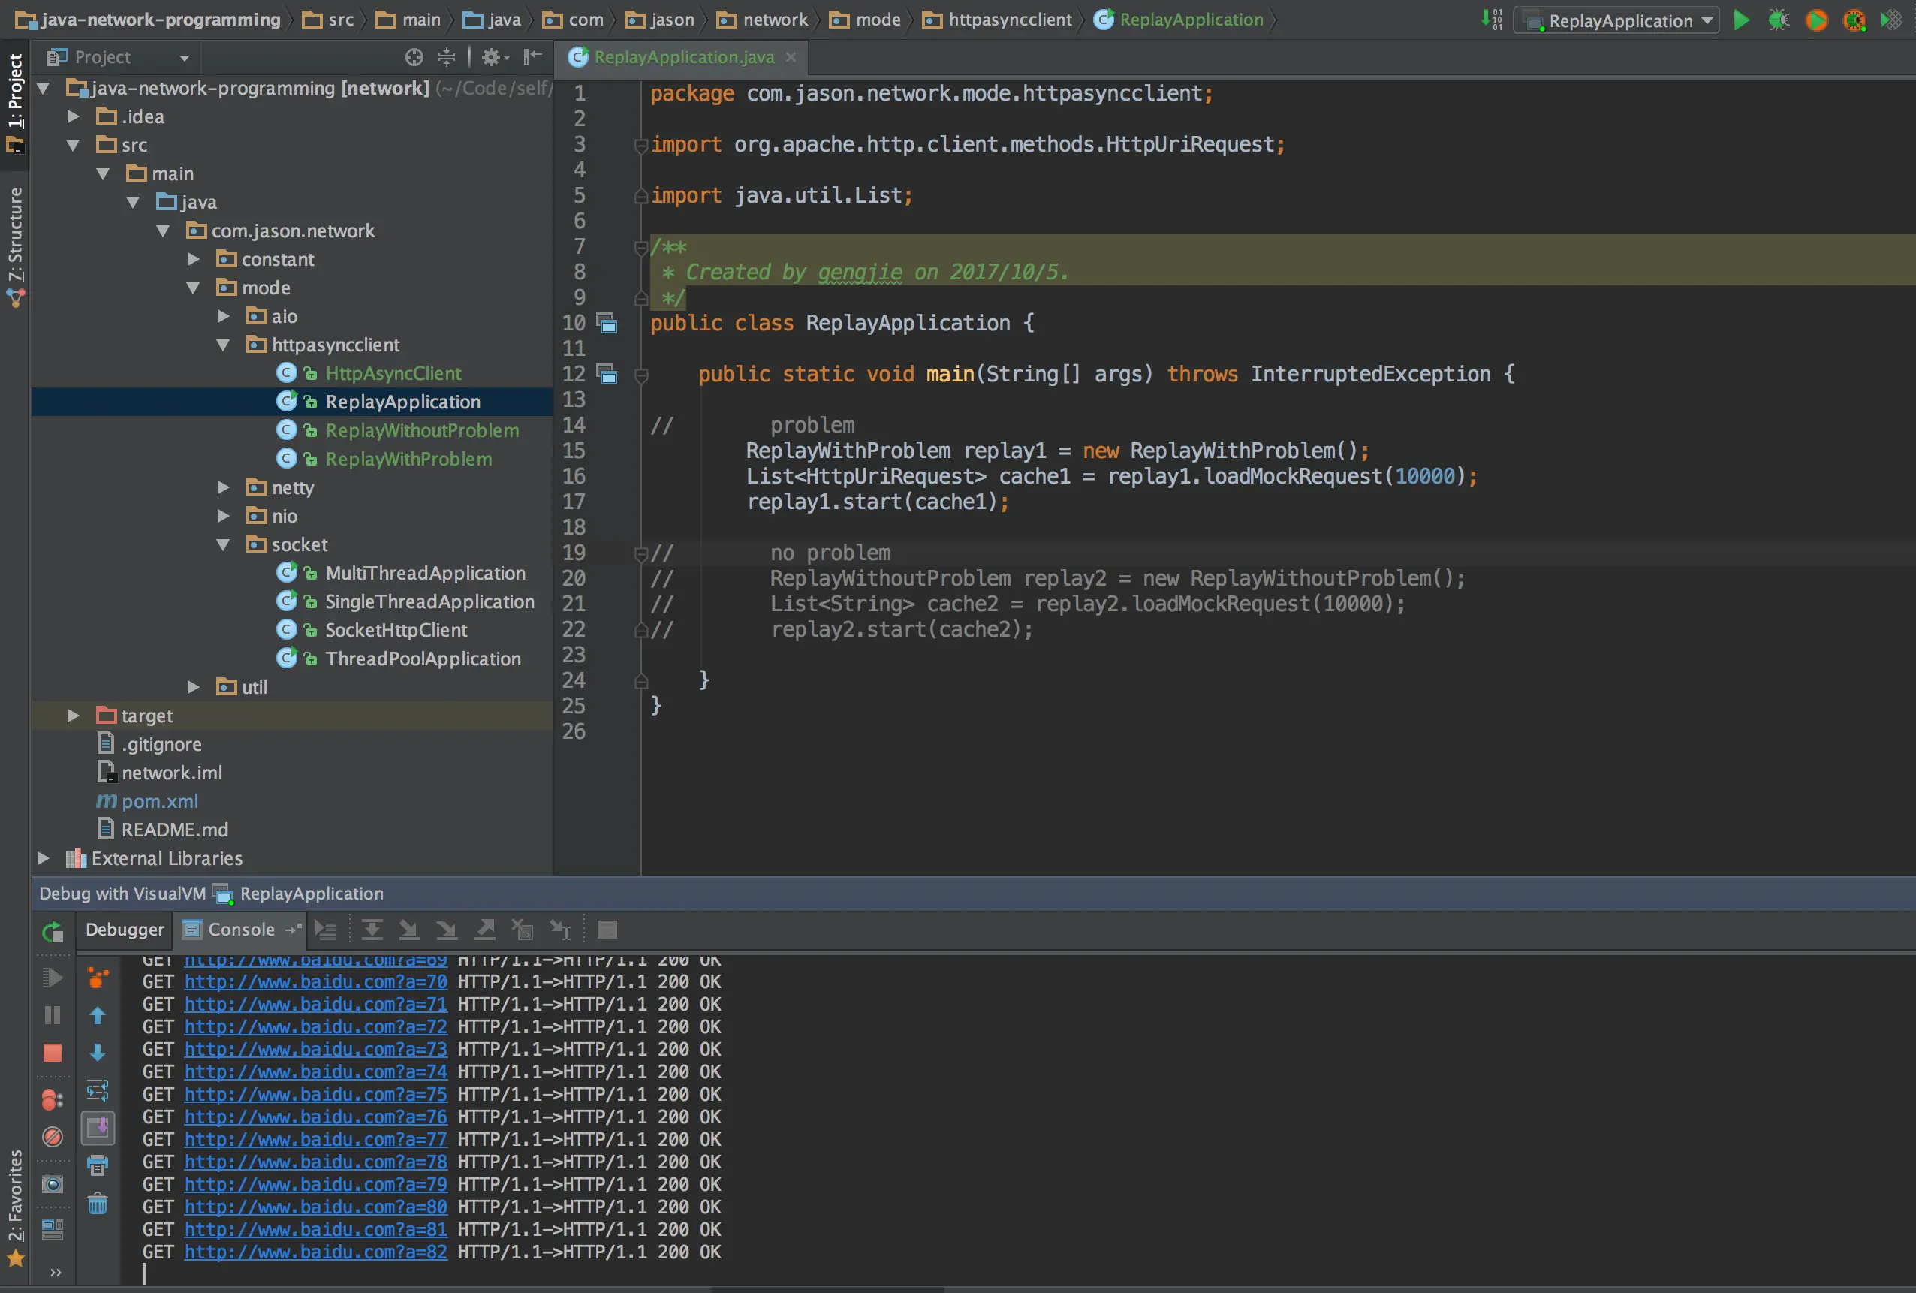Expand the netty package folder
The height and width of the screenshot is (1293, 1916).
[222, 487]
